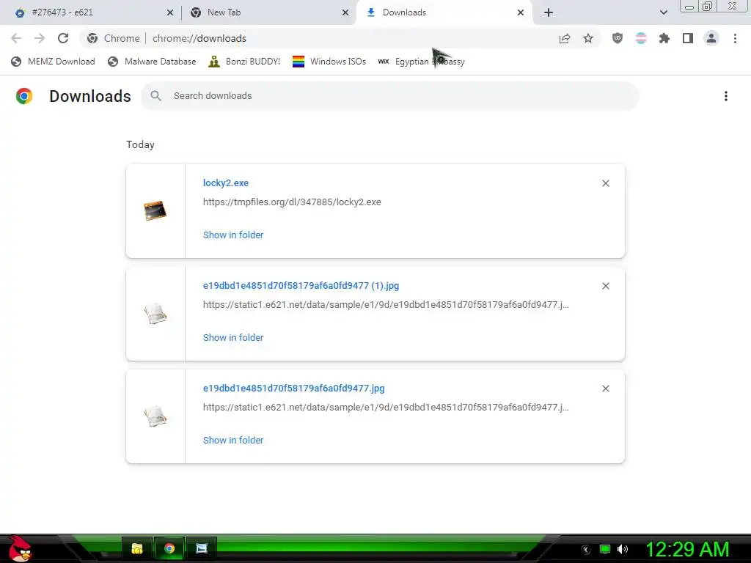This screenshot has width=751, height=563.
Task: Open a new tab with plus button
Action: (549, 12)
